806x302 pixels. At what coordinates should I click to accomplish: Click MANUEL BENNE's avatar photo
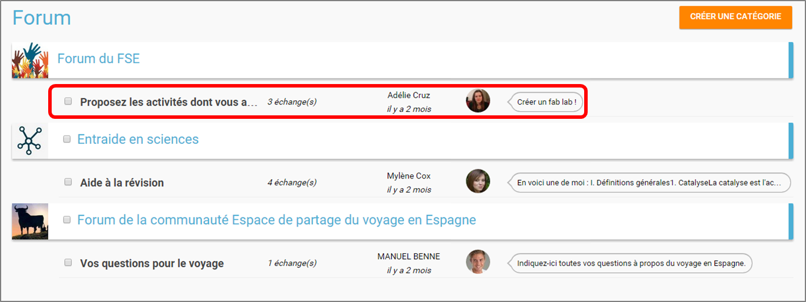coord(478,262)
